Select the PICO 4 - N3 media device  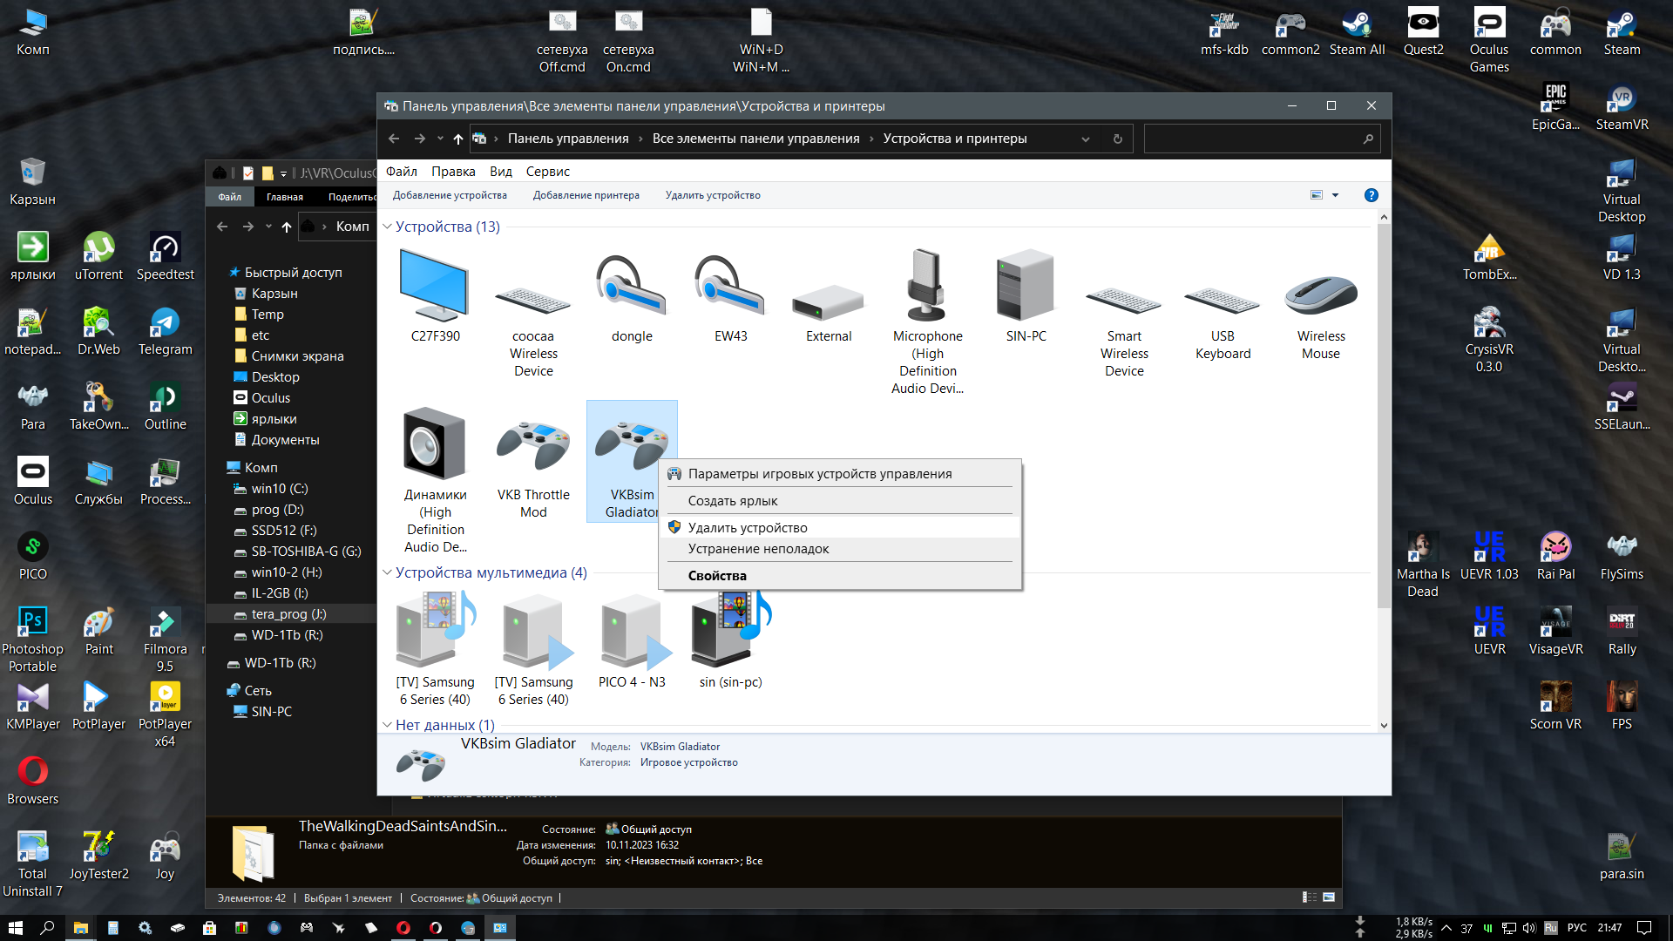632,640
